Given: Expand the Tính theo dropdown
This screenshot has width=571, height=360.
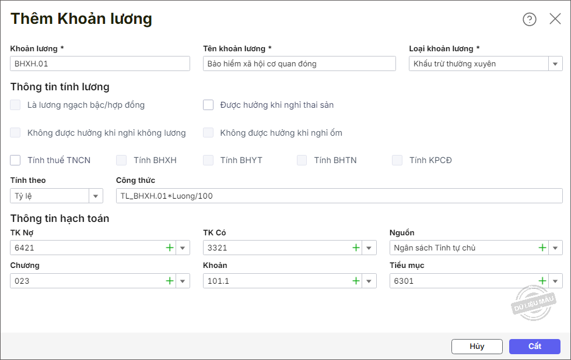Looking at the screenshot, I should tap(96, 196).
